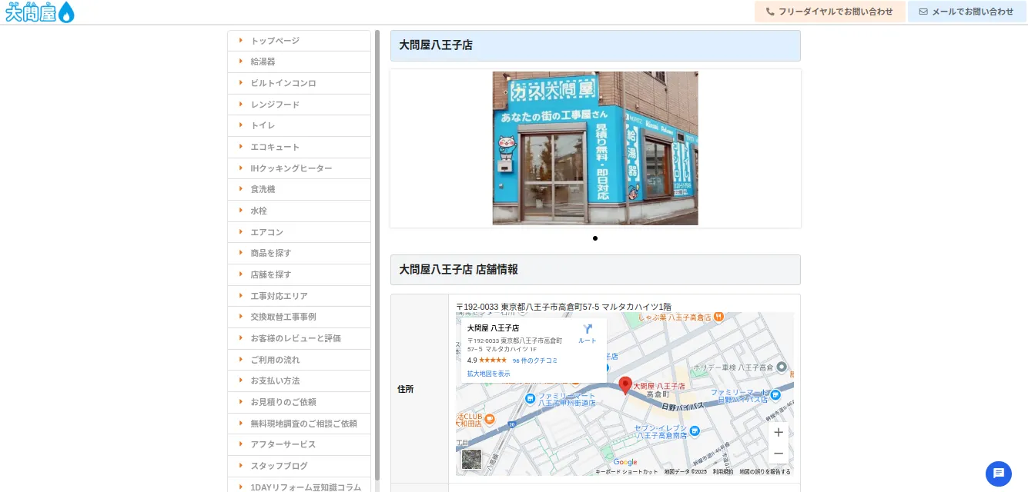The image size is (1028, 492).
Task: Open IHクッキングヒーター in the sidebar
Action: point(299,168)
